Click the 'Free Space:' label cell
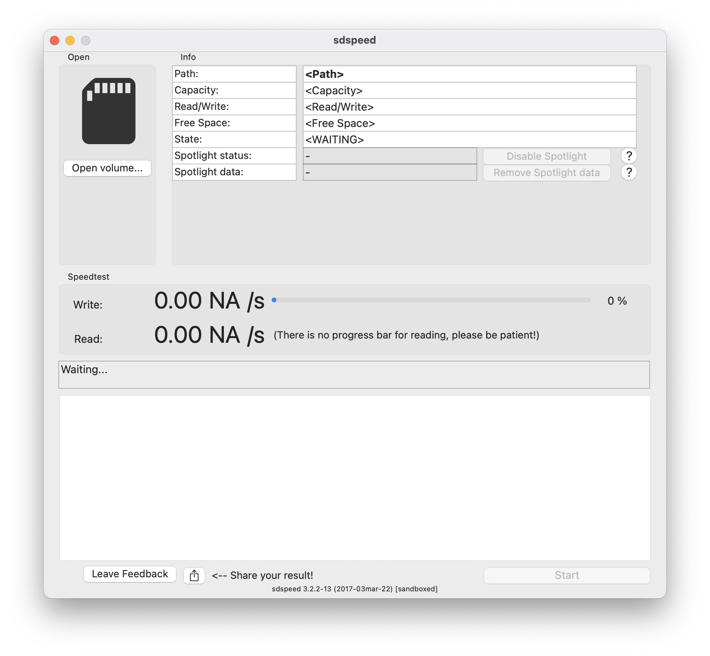The height and width of the screenshot is (656, 710). 234,123
